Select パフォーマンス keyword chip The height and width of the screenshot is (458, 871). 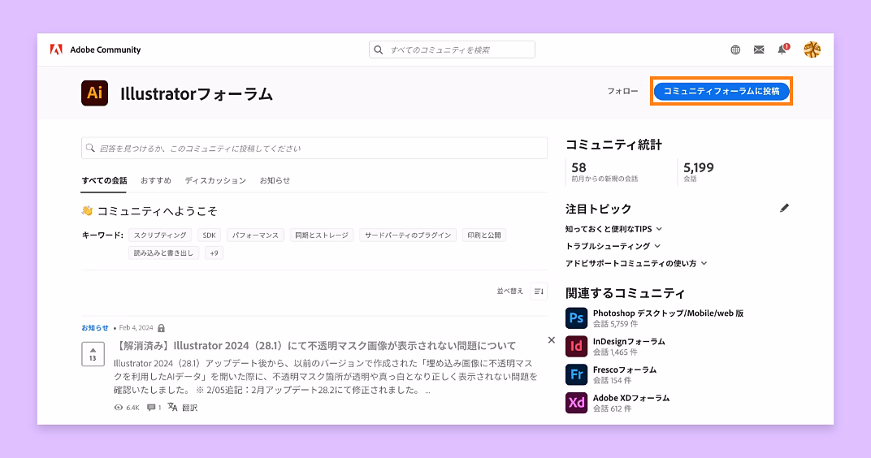pos(255,235)
